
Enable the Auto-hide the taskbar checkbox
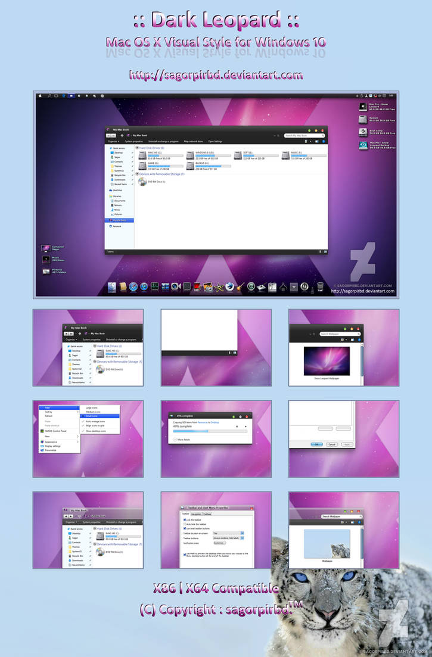point(185,524)
